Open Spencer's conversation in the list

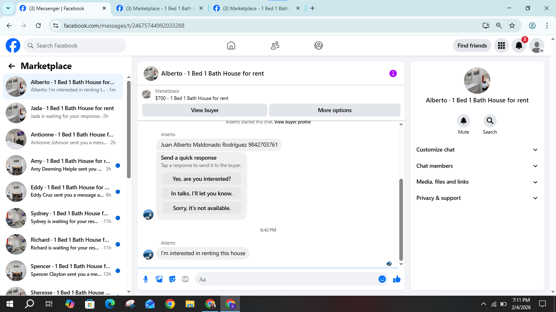pyautogui.click(x=63, y=271)
